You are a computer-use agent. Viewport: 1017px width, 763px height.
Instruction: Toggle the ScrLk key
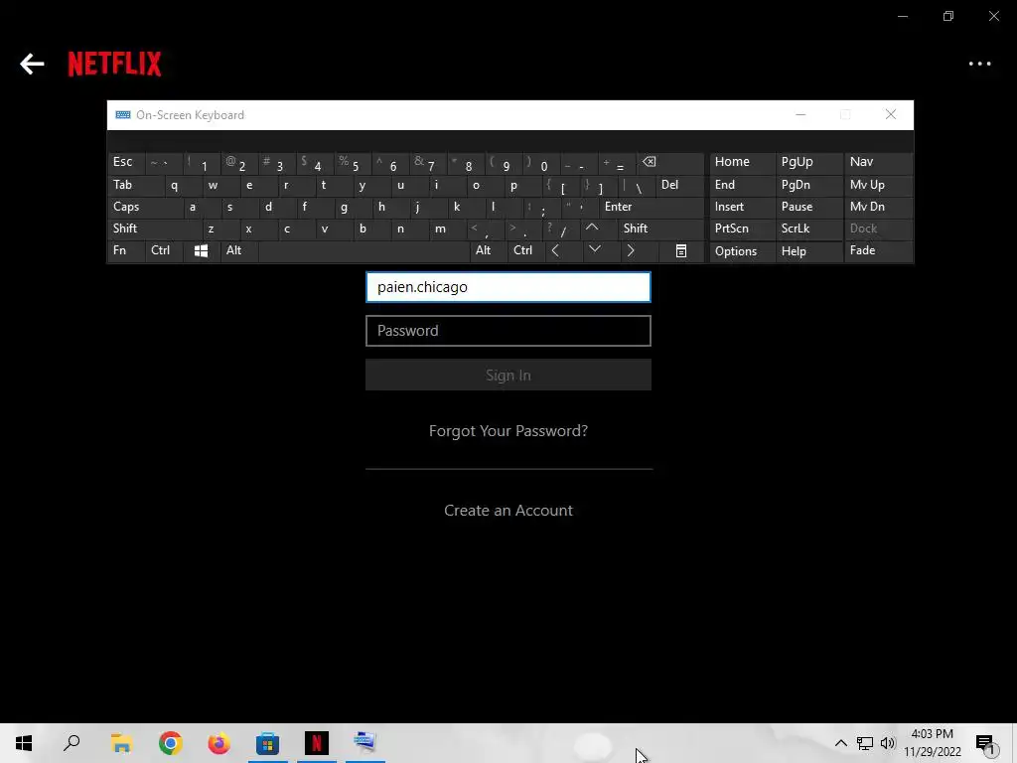[x=808, y=229]
